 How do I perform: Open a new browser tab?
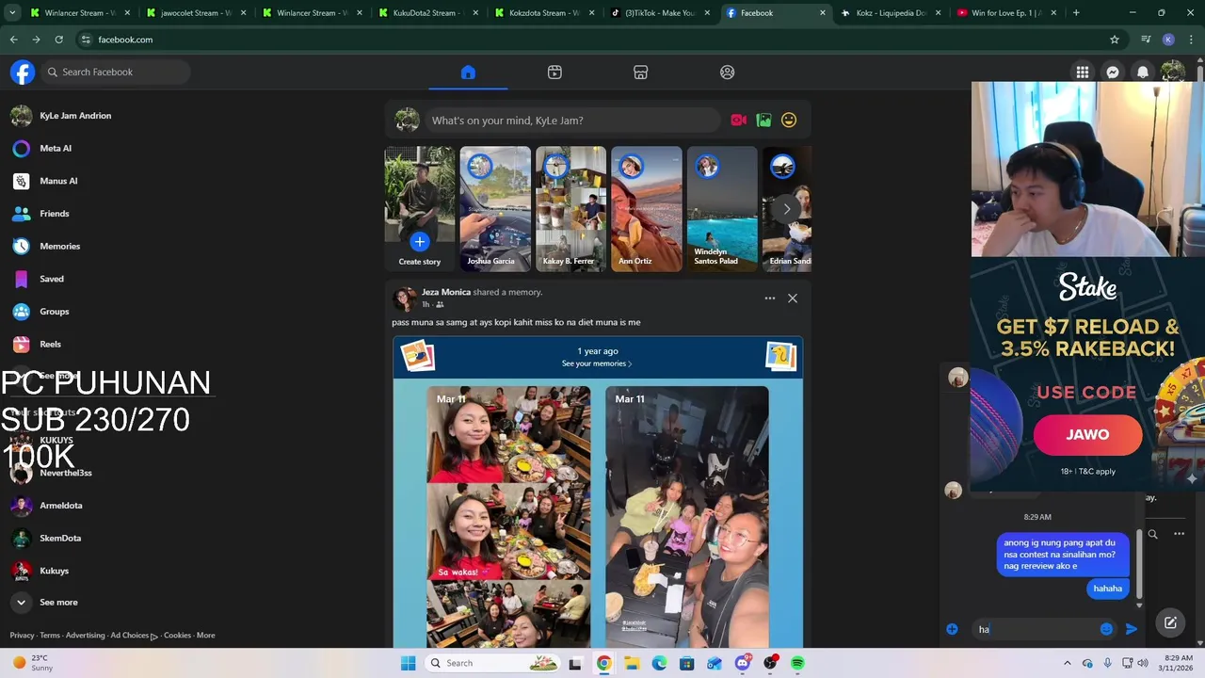point(1076,13)
